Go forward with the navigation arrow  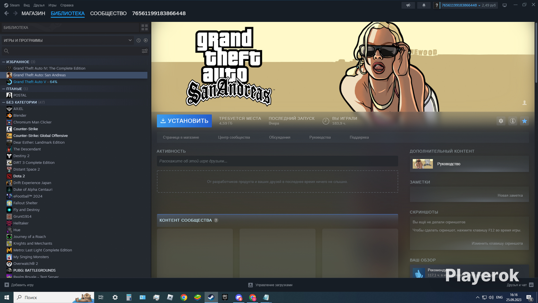tap(15, 13)
